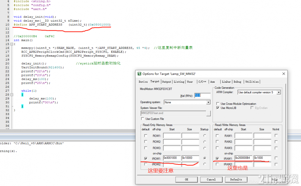Viewport: 301px width, 186px height.
Task: Enable RAM1 default checkbox
Action: 217,136
